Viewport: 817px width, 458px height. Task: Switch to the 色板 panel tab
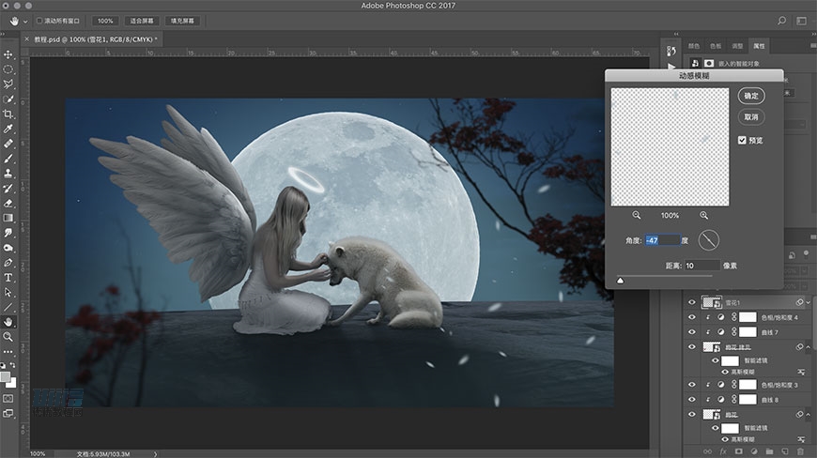(x=716, y=46)
